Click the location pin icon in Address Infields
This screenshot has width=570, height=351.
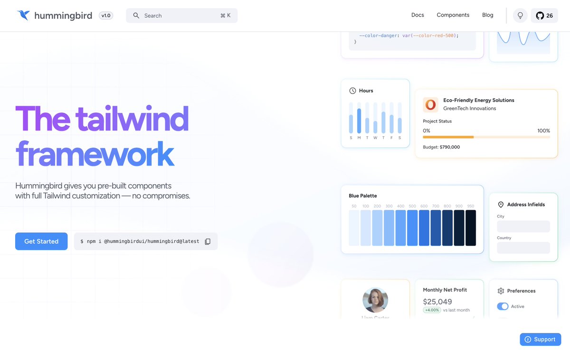(x=501, y=205)
